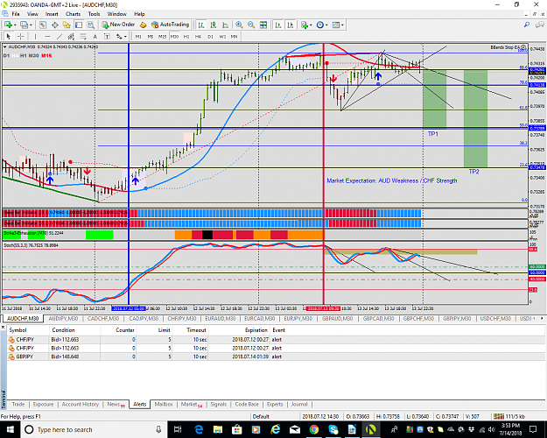The image size is (547, 438).
Task: Toggle Chart Shift
Action: [x=291, y=25]
